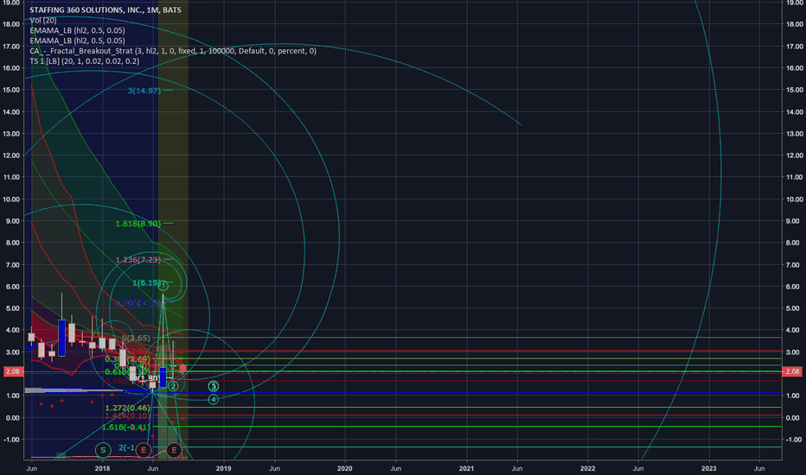Viewport: 806px width, 475px height.
Task: Click the red last-price candle marker
Action: pyautogui.click(x=183, y=369)
